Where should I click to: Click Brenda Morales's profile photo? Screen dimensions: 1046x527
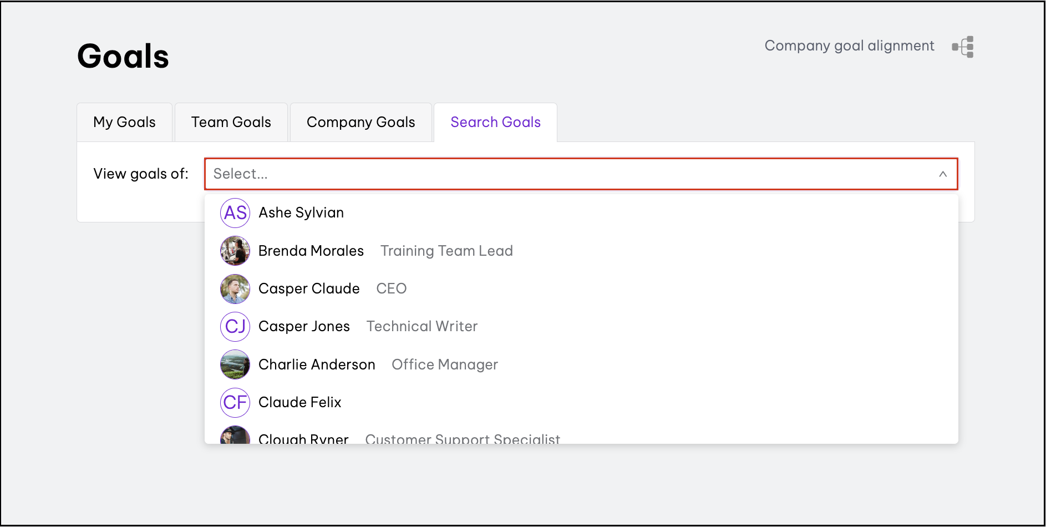pos(235,251)
